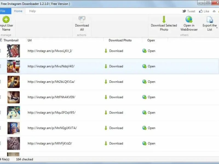Click Export the List document icon
The height and width of the screenshot is (164, 219).
pyautogui.click(x=210, y=19)
